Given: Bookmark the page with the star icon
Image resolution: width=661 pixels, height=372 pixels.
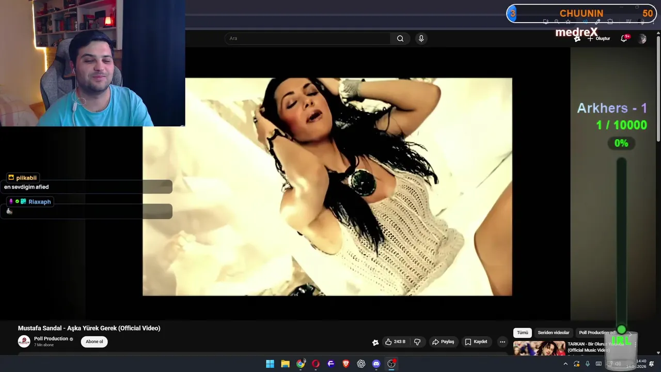Looking at the screenshot, I should pos(568,22).
